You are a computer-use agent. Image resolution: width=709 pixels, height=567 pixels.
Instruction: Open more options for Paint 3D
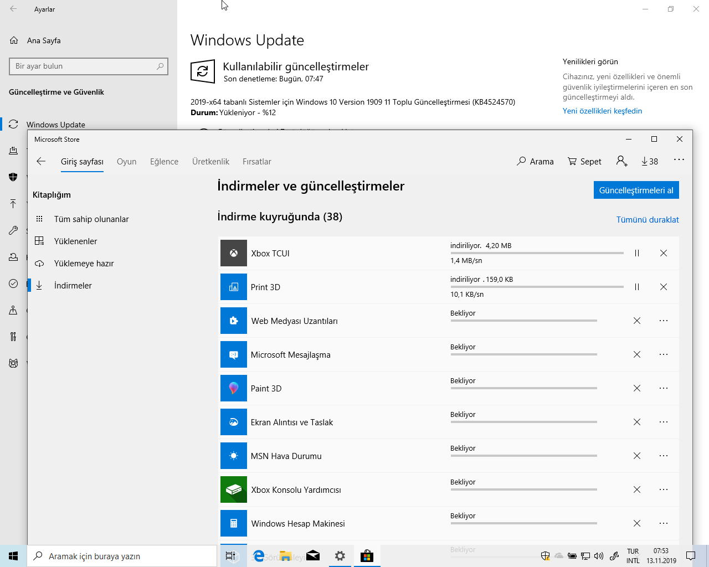(664, 388)
